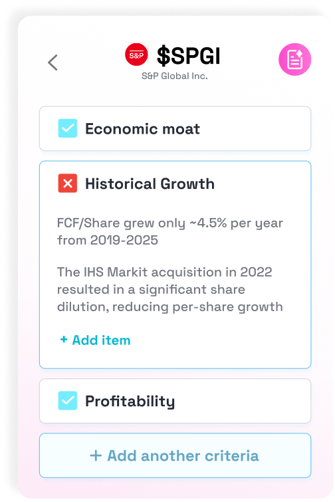Go back using the left chevron arrow
This screenshot has width=335, height=502.
click(x=53, y=62)
